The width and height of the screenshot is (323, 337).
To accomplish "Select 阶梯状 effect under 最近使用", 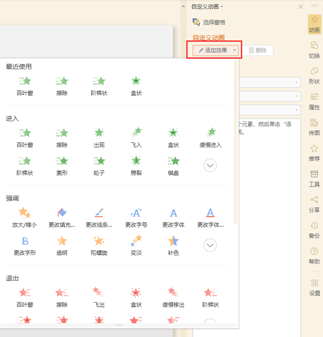I will 99,86.
